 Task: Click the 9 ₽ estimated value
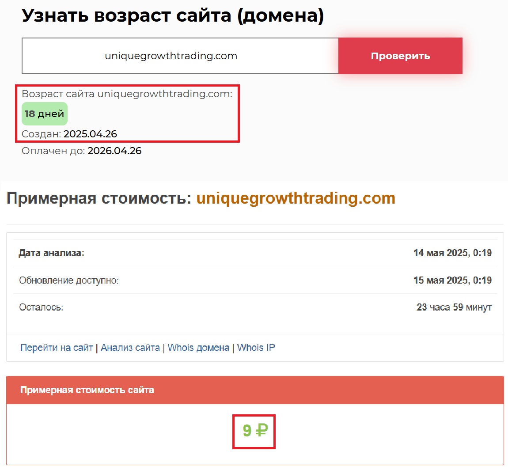254,431
